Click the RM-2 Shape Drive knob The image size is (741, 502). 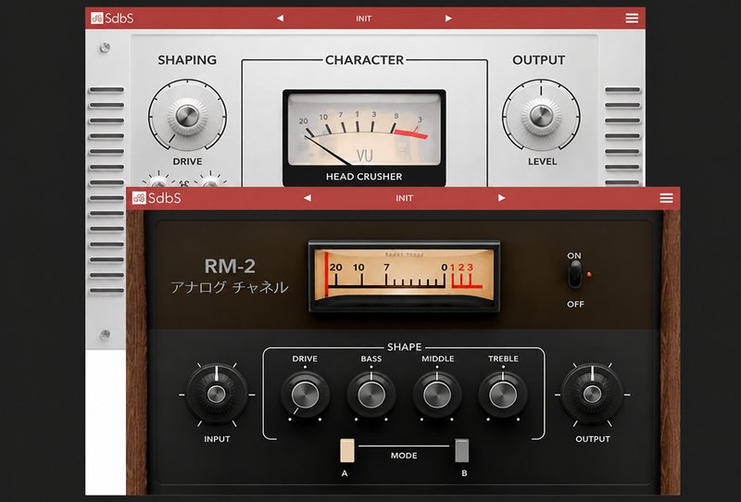click(305, 395)
